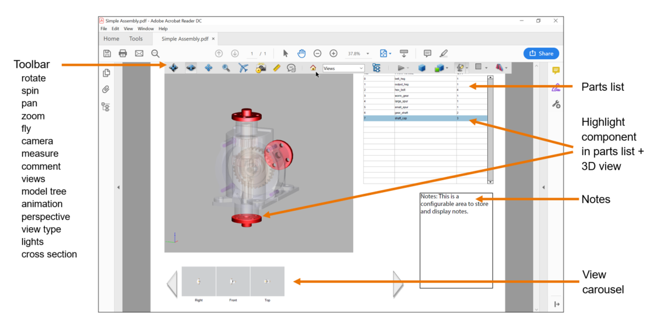Reset to the default Home view
This screenshot has height=331, width=662.
[313, 68]
